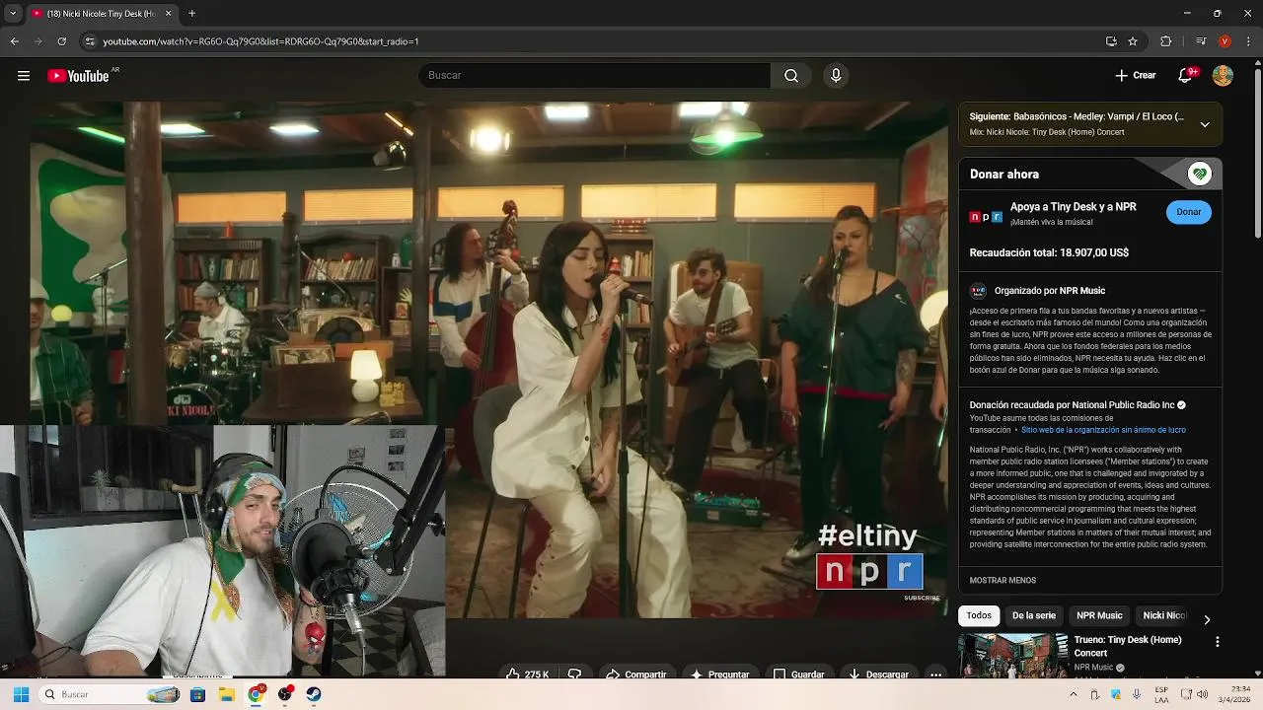Open Chrome from the taskbar

(256, 694)
